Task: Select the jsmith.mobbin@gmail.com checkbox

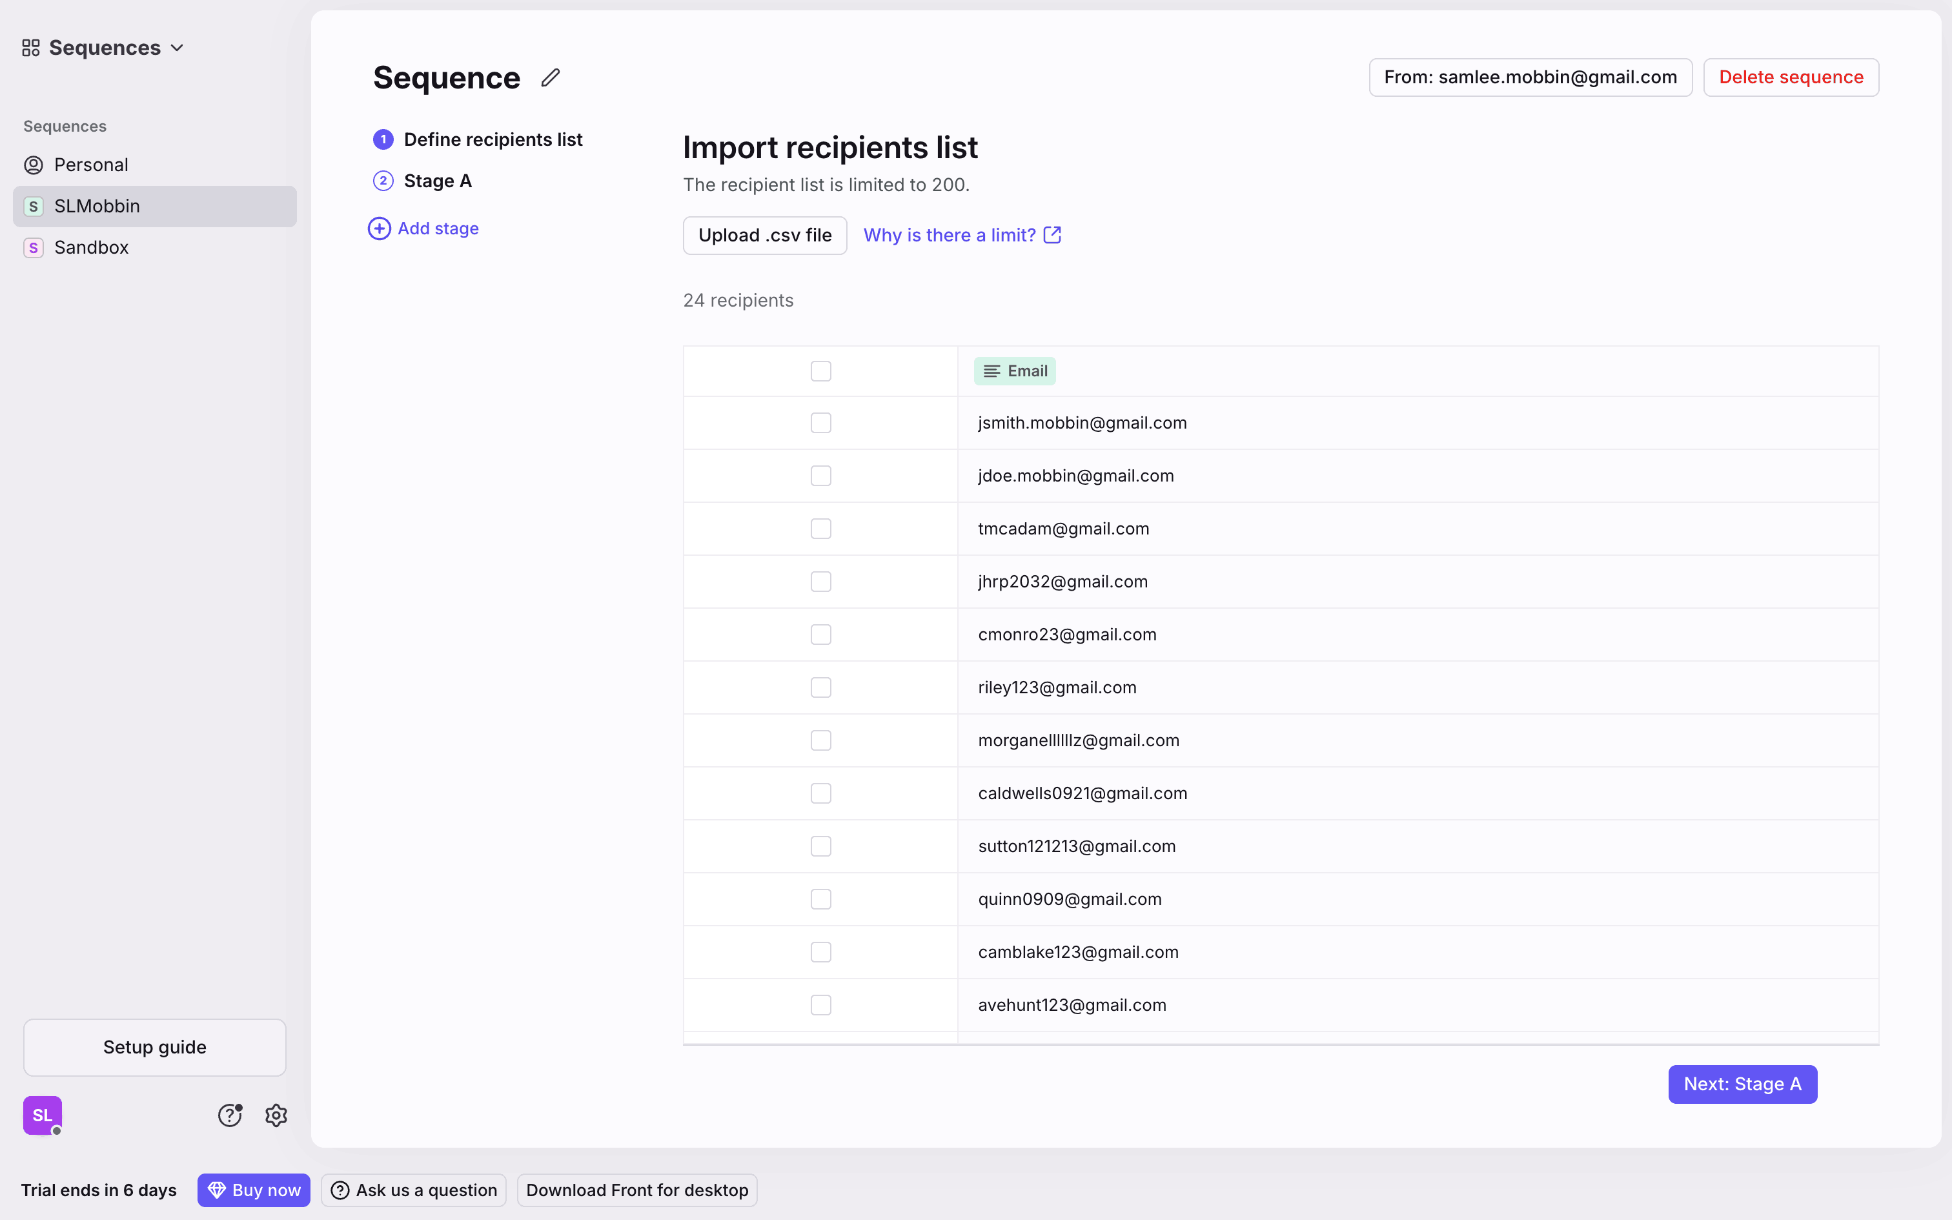Action: [x=820, y=423]
